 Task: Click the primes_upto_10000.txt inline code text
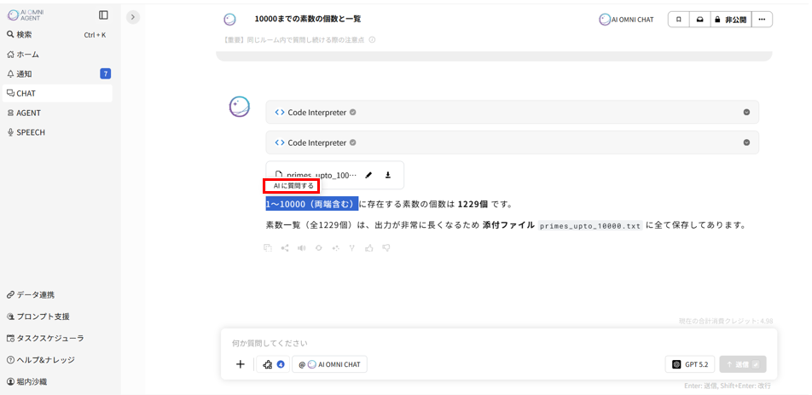pyautogui.click(x=590, y=226)
